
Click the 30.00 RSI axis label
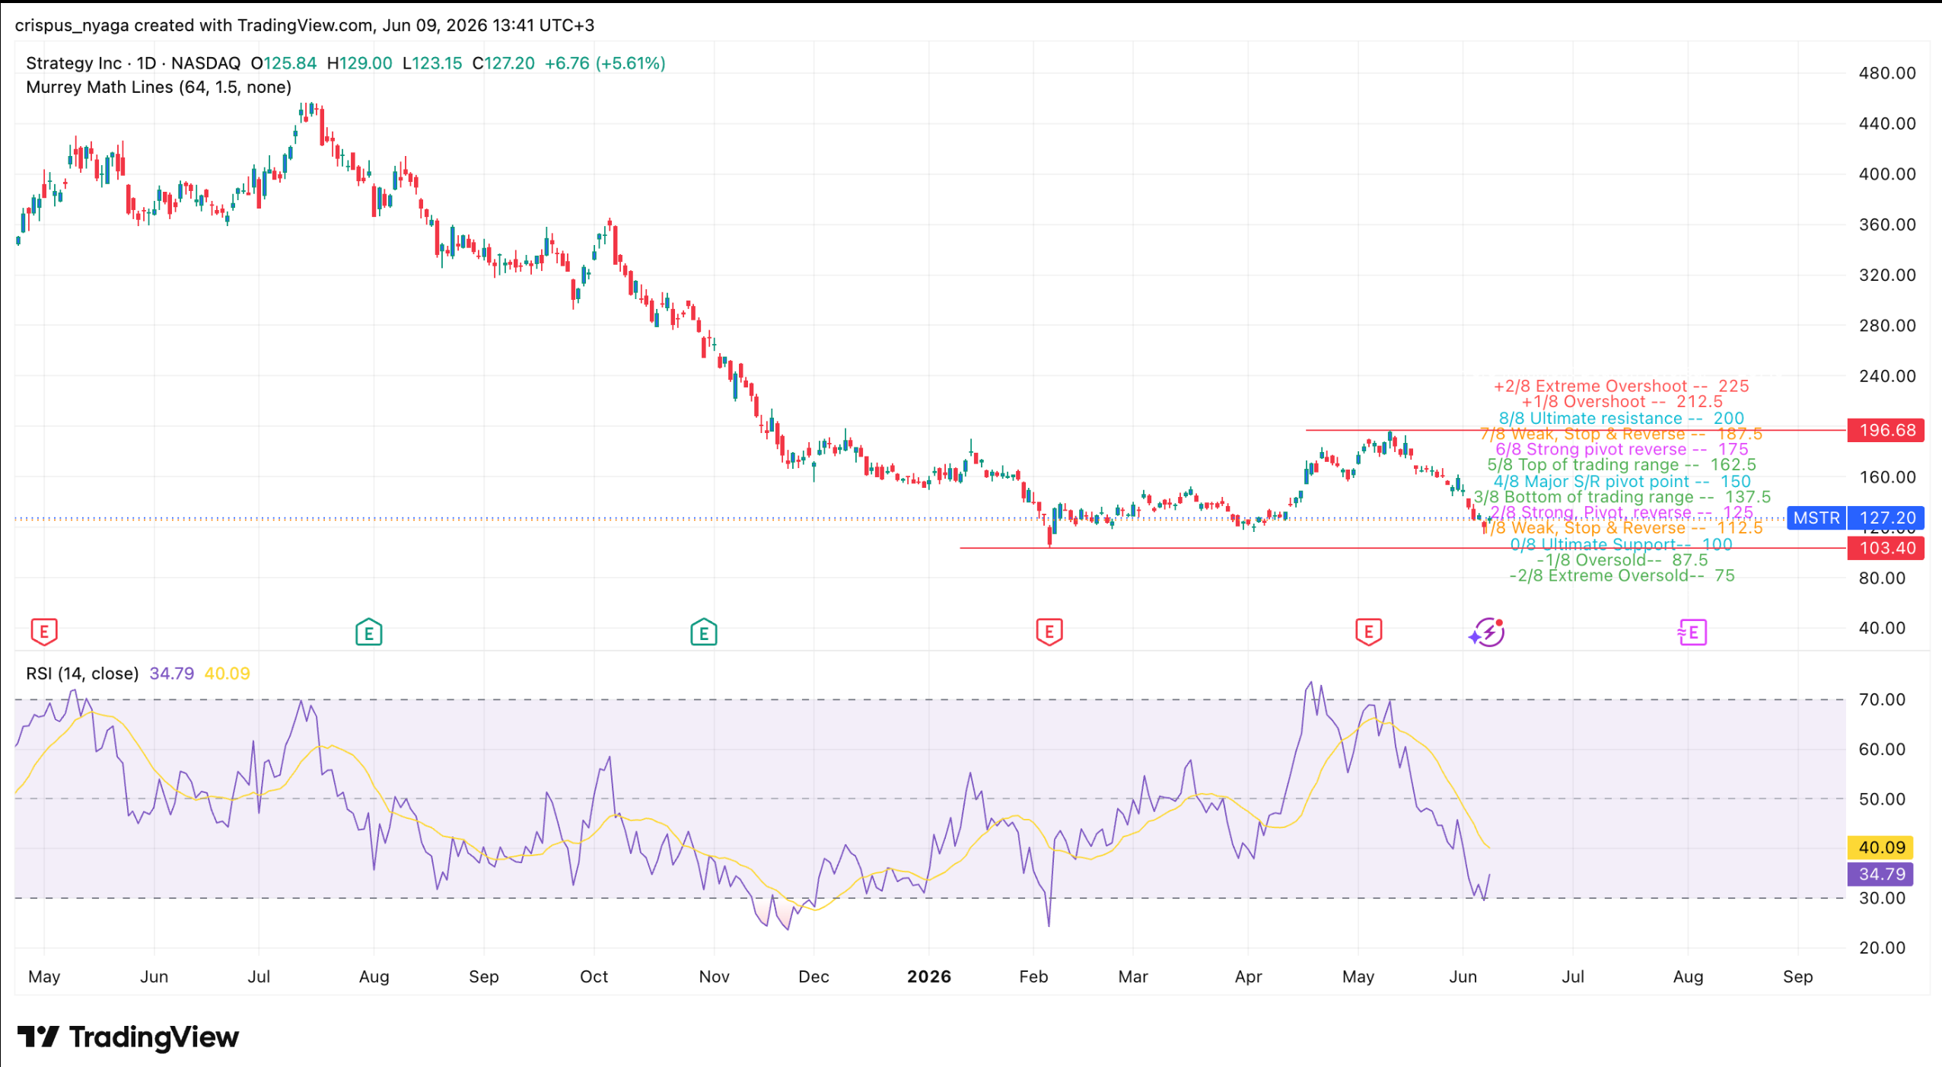point(1881,898)
